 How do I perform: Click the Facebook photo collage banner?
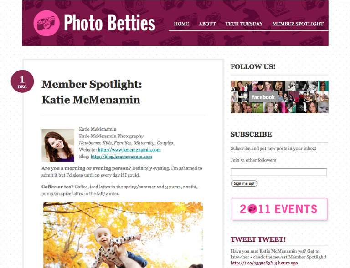(x=279, y=97)
